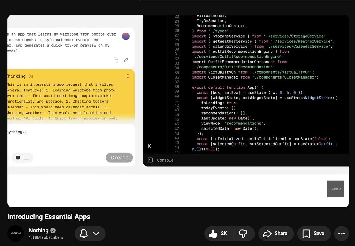Viewport: 355px width, 246px height.
Task: Open the Nothing channel name link
Action: coord(38,230)
